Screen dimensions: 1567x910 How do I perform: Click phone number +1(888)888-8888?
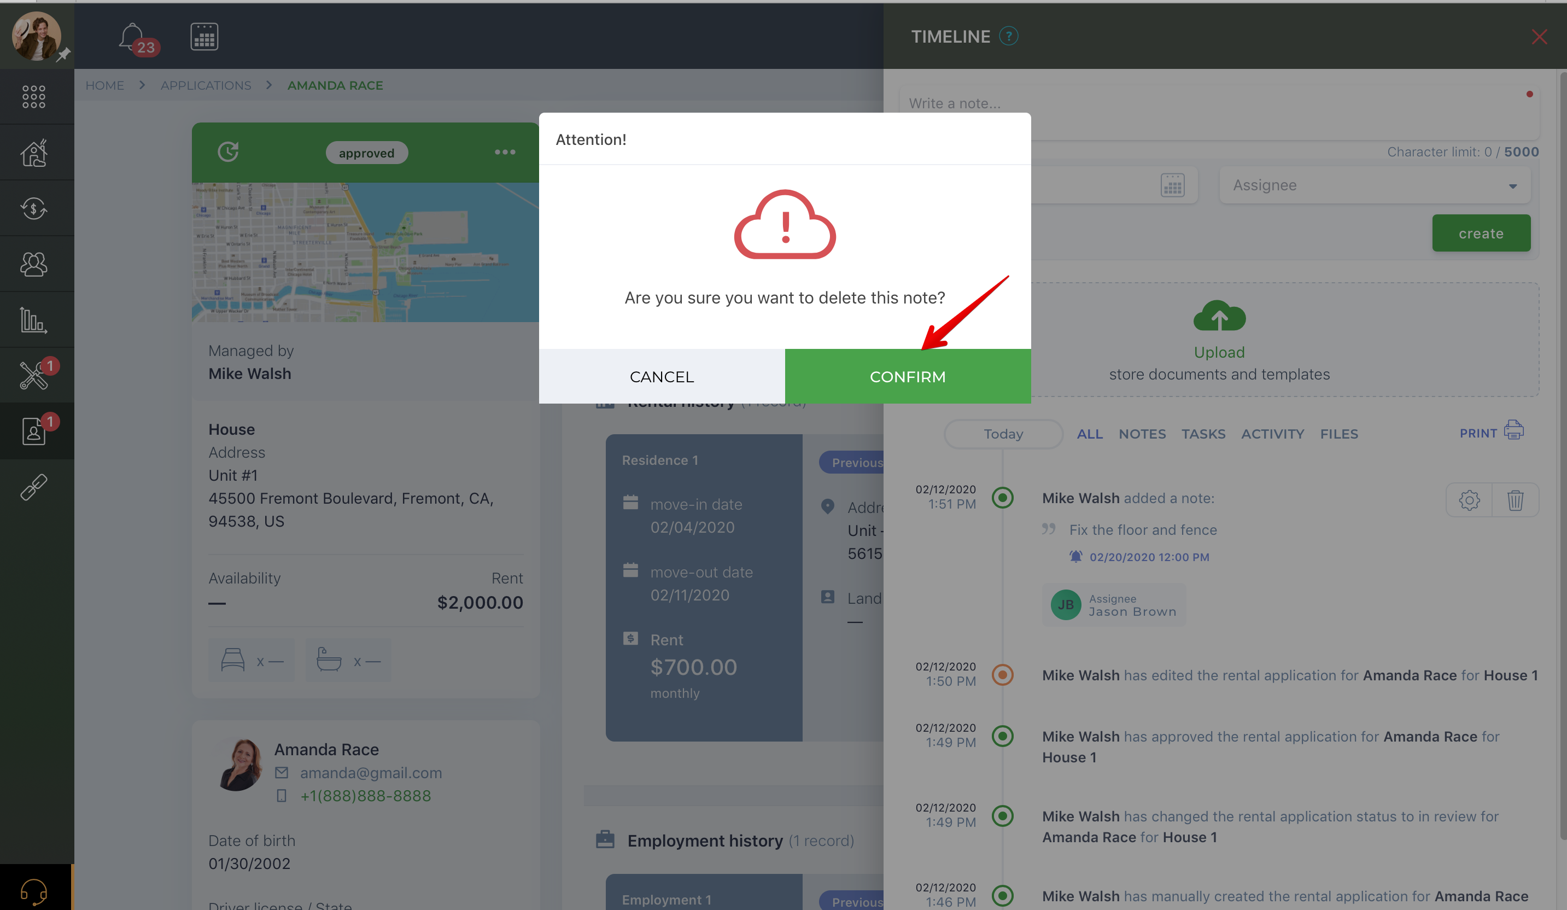365,796
